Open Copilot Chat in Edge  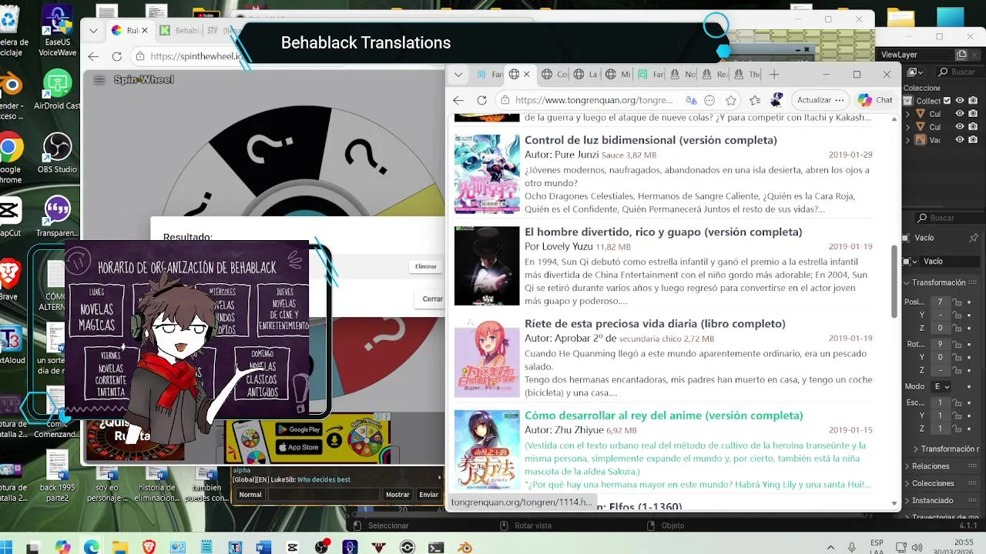(x=875, y=100)
